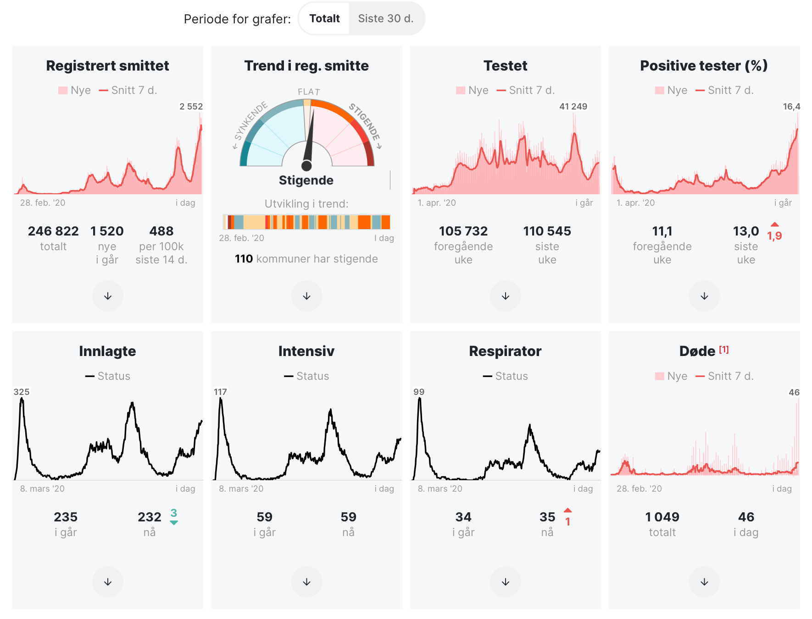This screenshot has height=619, width=812.
Task: Click 110 kommuner har stigende text
Action: [306, 259]
